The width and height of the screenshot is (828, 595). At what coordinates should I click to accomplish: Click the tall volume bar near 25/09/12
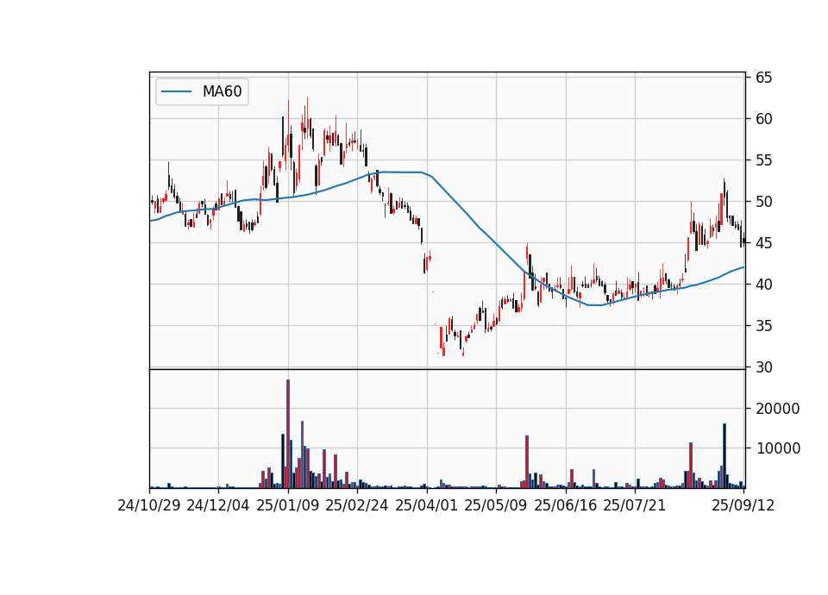click(x=724, y=455)
